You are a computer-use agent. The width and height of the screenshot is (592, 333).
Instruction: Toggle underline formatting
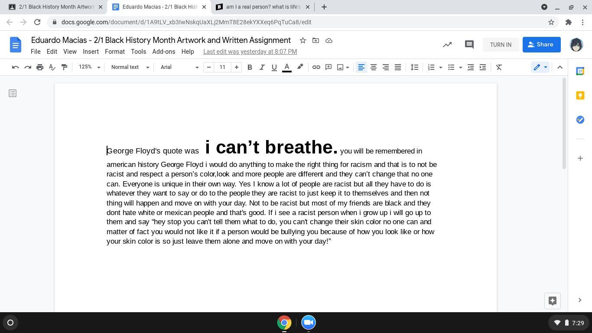tap(274, 67)
